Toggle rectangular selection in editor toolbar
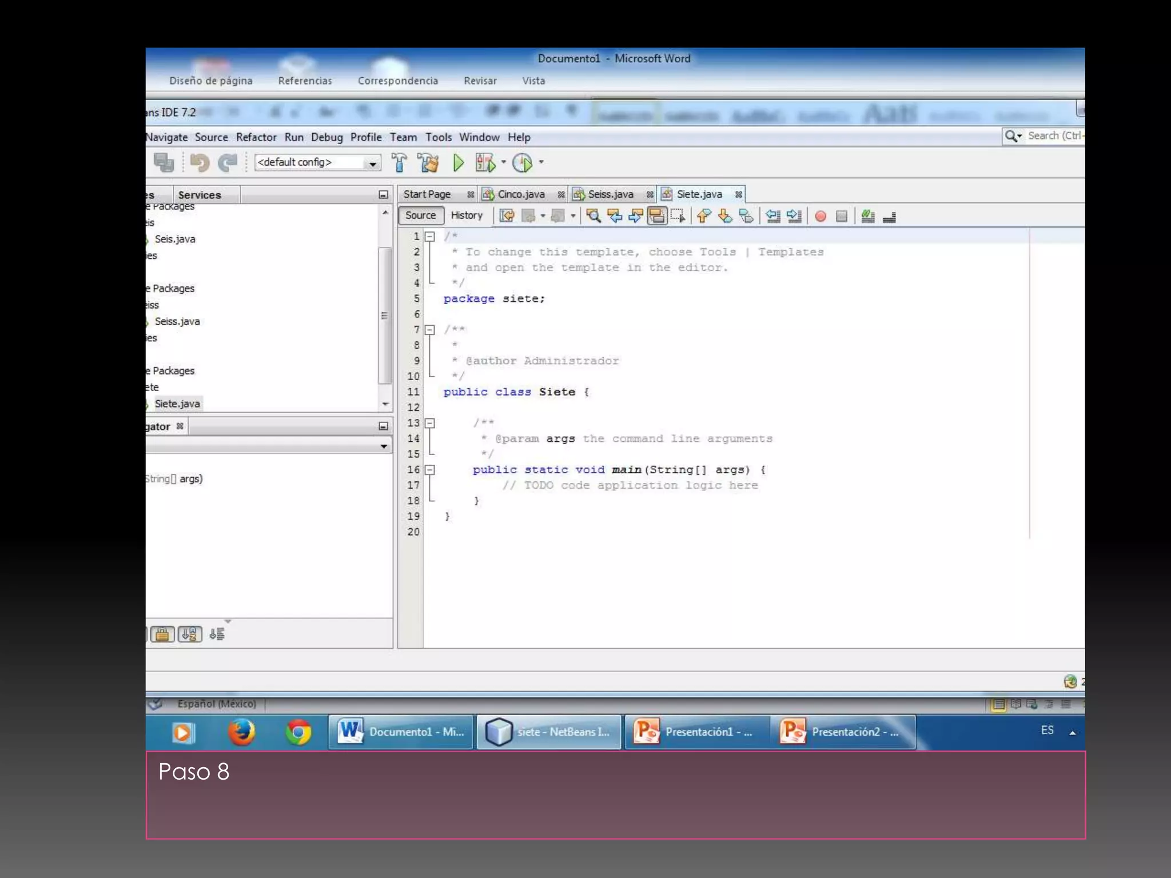 (x=678, y=216)
